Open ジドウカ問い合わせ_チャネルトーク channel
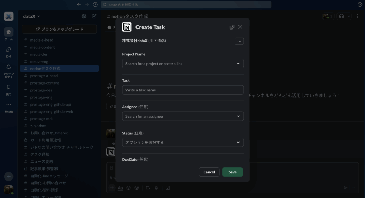Viewport: 365px width, 198px height. [60, 147]
